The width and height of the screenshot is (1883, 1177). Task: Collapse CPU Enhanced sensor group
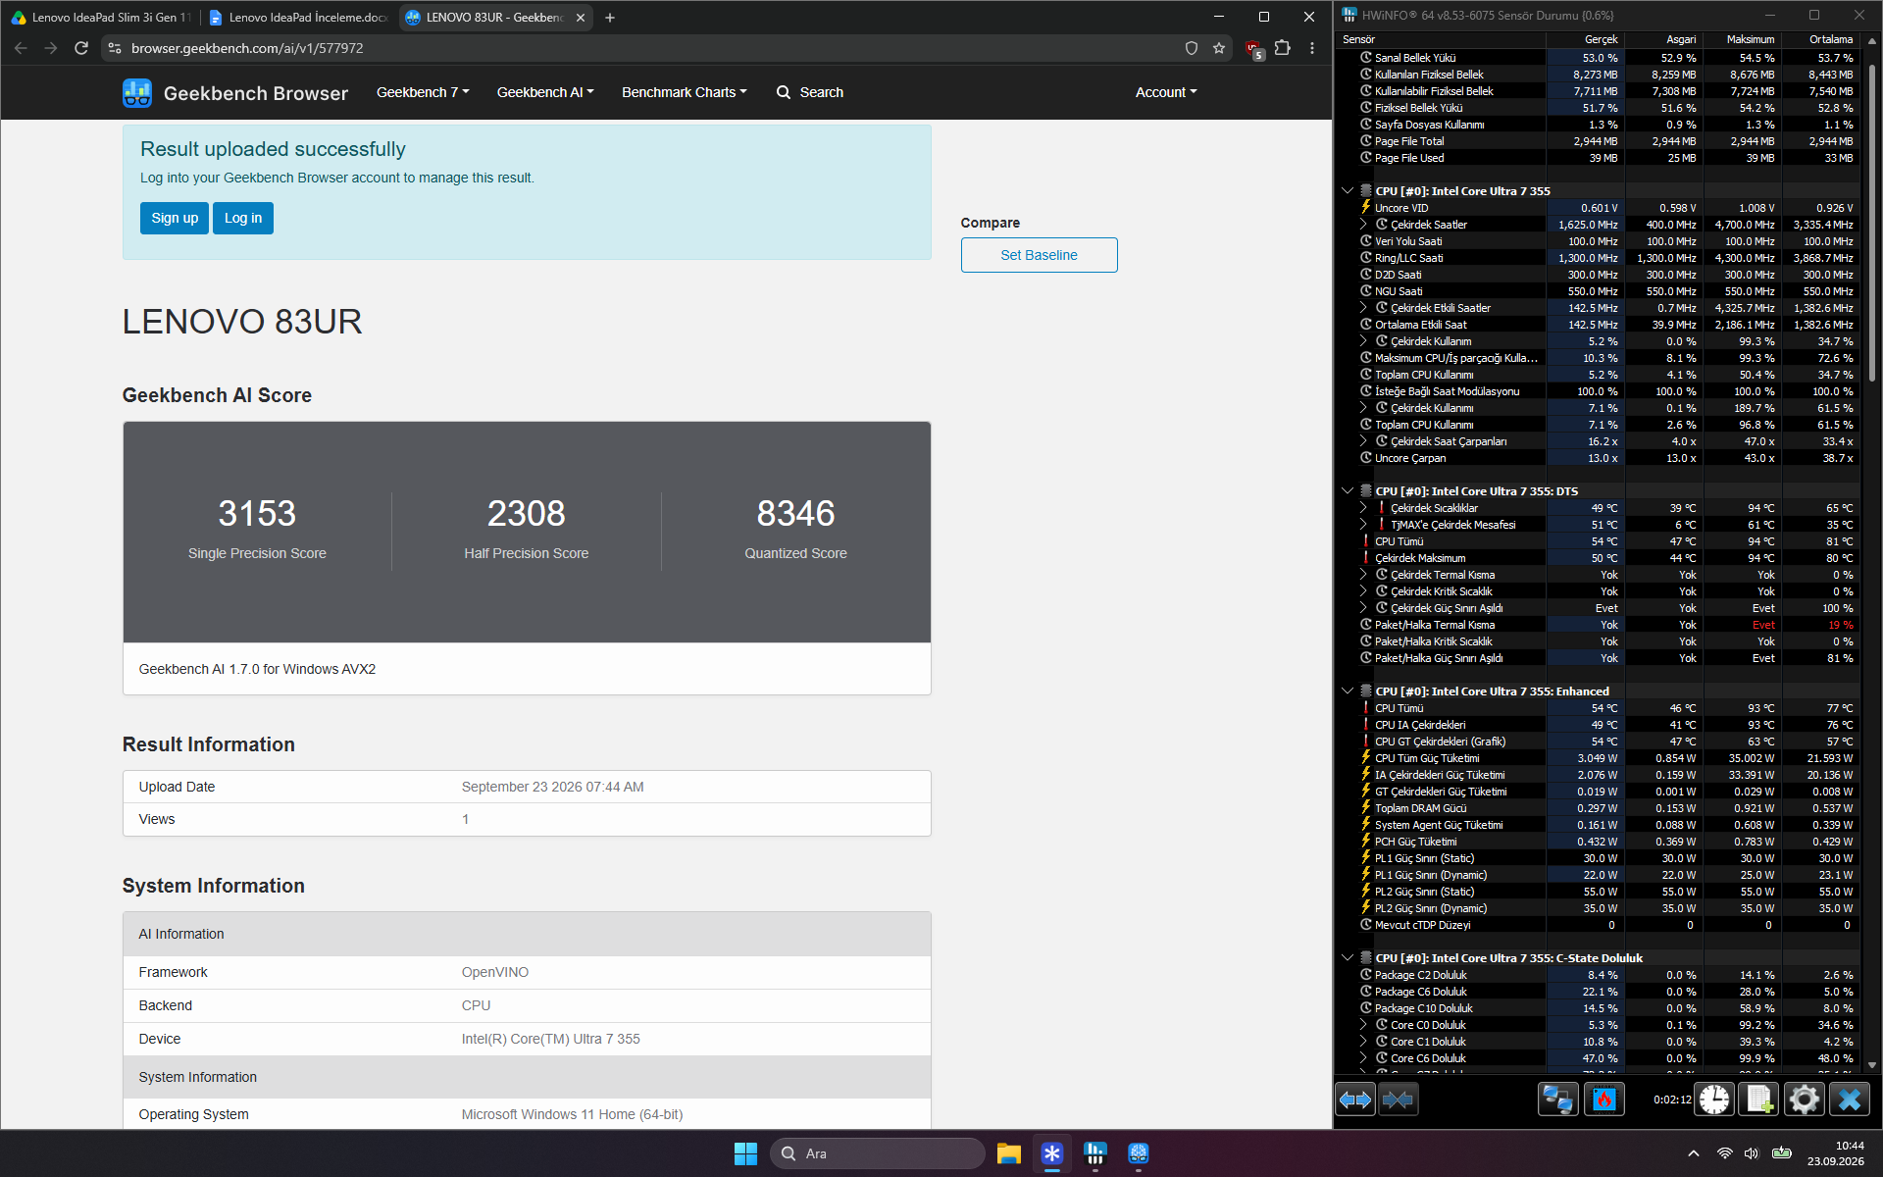click(1348, 691)
